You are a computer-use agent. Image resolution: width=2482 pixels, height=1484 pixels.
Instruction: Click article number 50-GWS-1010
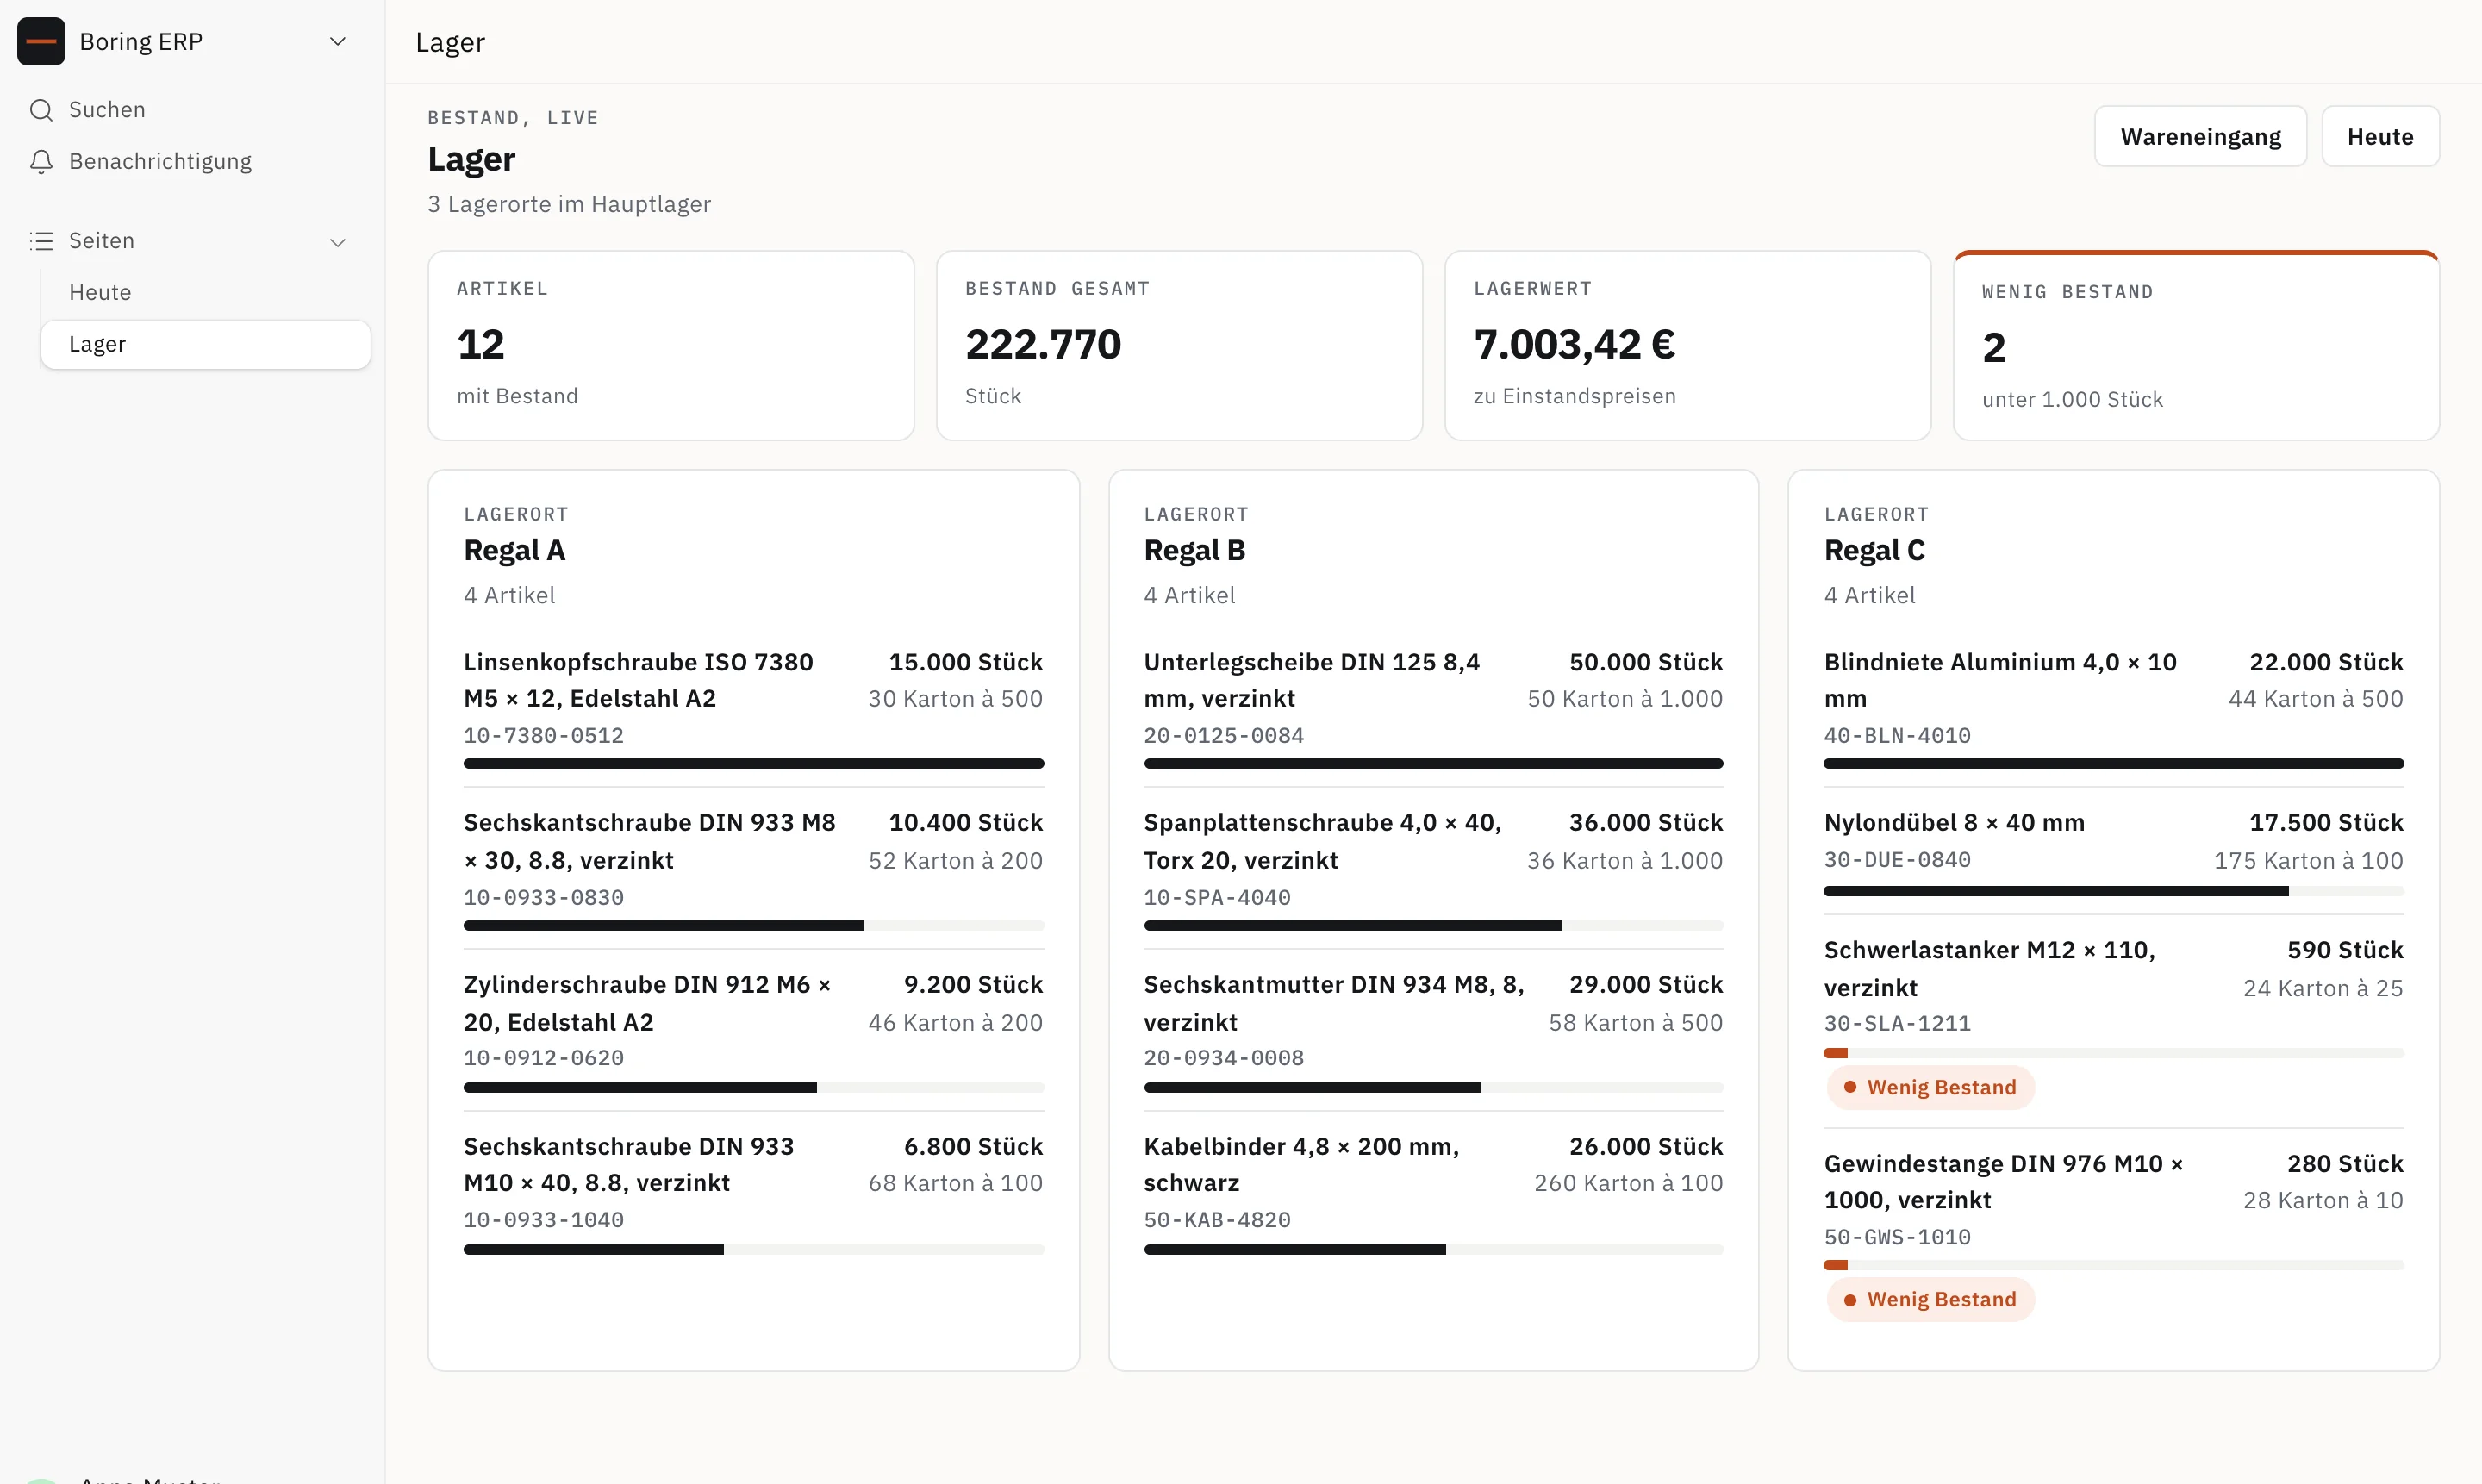click(1897, 1237)
